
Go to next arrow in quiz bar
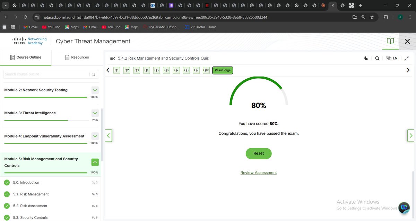coord(408,70)
